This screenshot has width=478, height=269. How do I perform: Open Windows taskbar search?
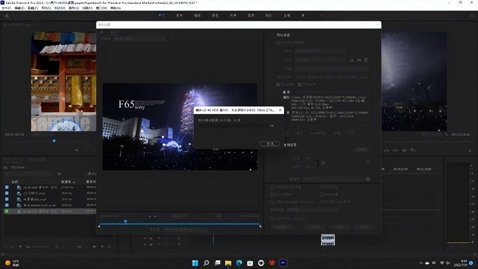click(x=206, y=263)
